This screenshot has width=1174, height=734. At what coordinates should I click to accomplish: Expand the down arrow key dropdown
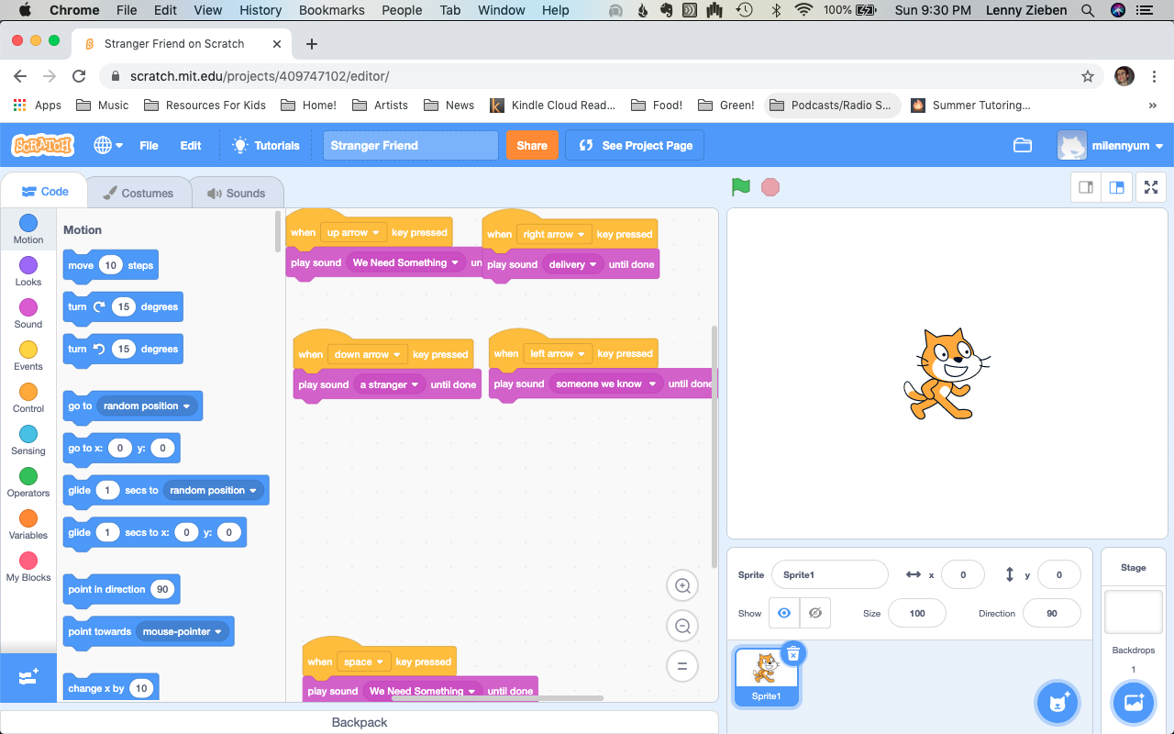(x=368, y=354)
